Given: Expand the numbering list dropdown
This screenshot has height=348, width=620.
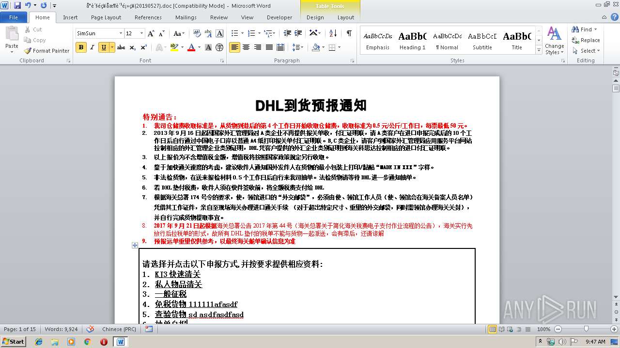Looking at the screenshot, I should point(259,33).
